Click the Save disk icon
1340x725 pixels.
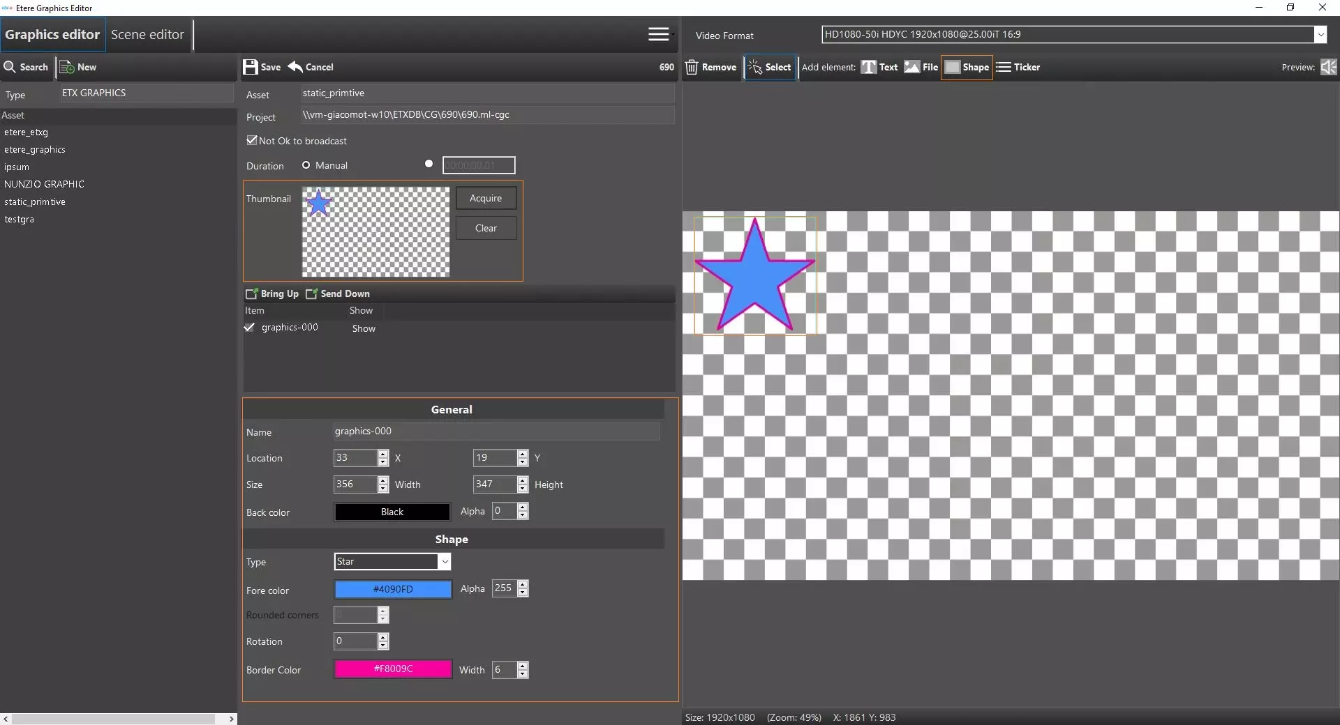250,67
